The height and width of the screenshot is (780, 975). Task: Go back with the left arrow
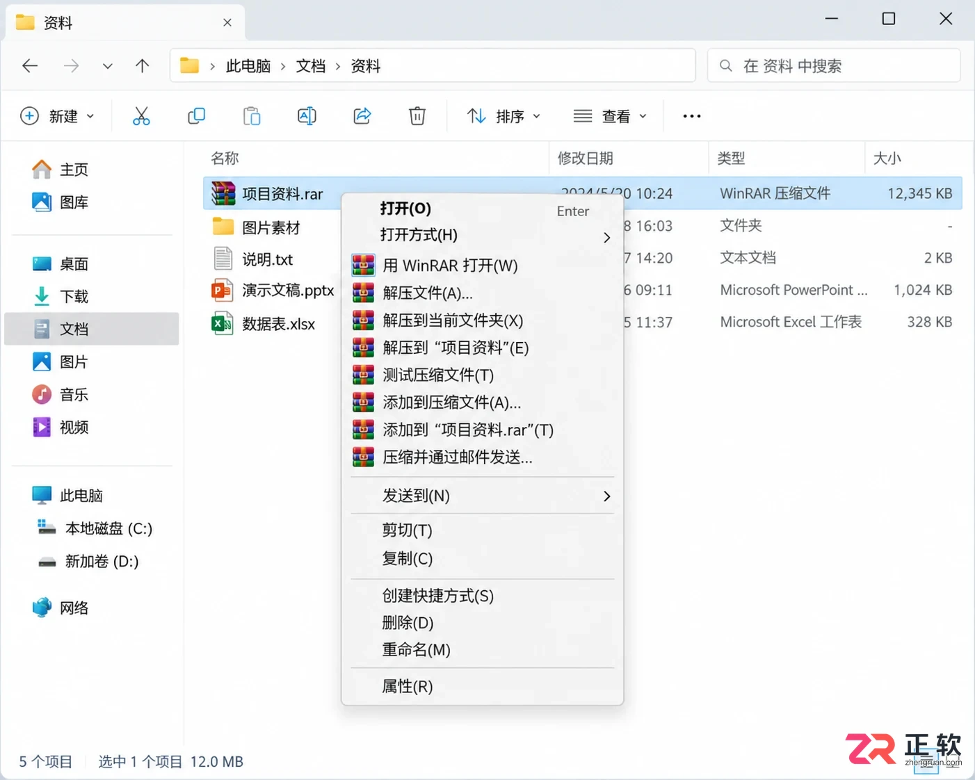coord(30,66)
